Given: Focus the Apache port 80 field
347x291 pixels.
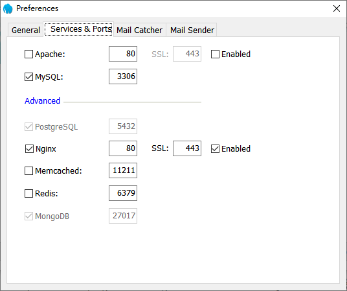Looking at the screenshot, I should coord(123,54).
